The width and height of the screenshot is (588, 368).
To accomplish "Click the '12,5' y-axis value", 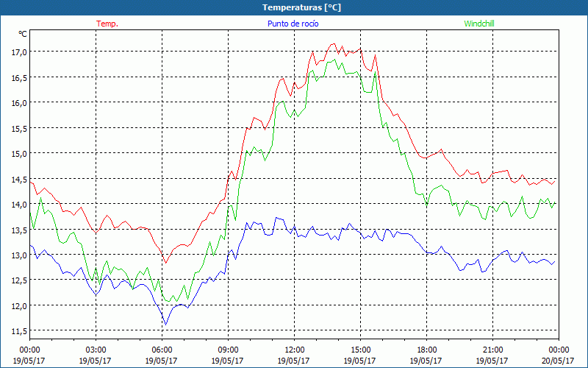I will [x=19, y=280].
